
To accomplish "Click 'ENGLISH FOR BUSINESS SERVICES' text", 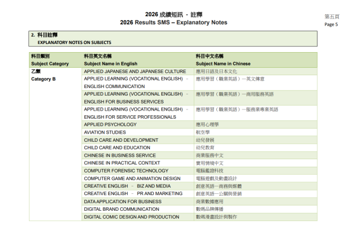I will (124, 102).
